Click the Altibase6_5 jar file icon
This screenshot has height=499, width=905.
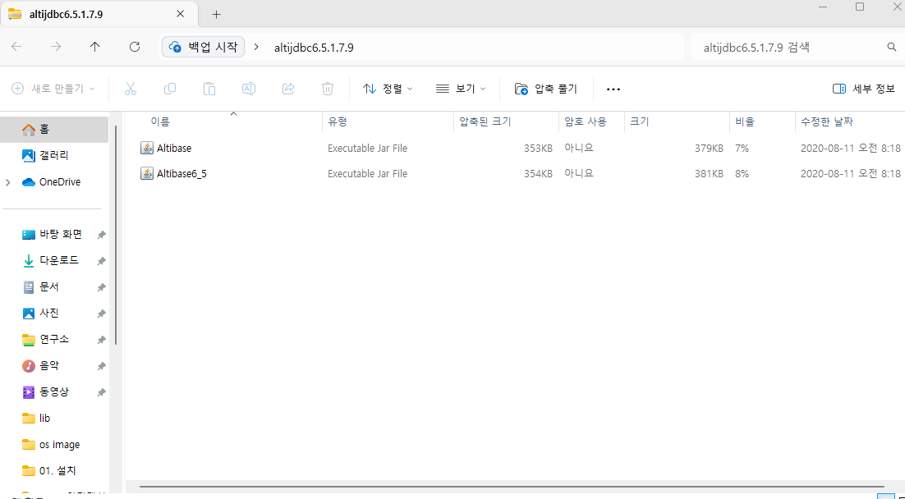147,174
